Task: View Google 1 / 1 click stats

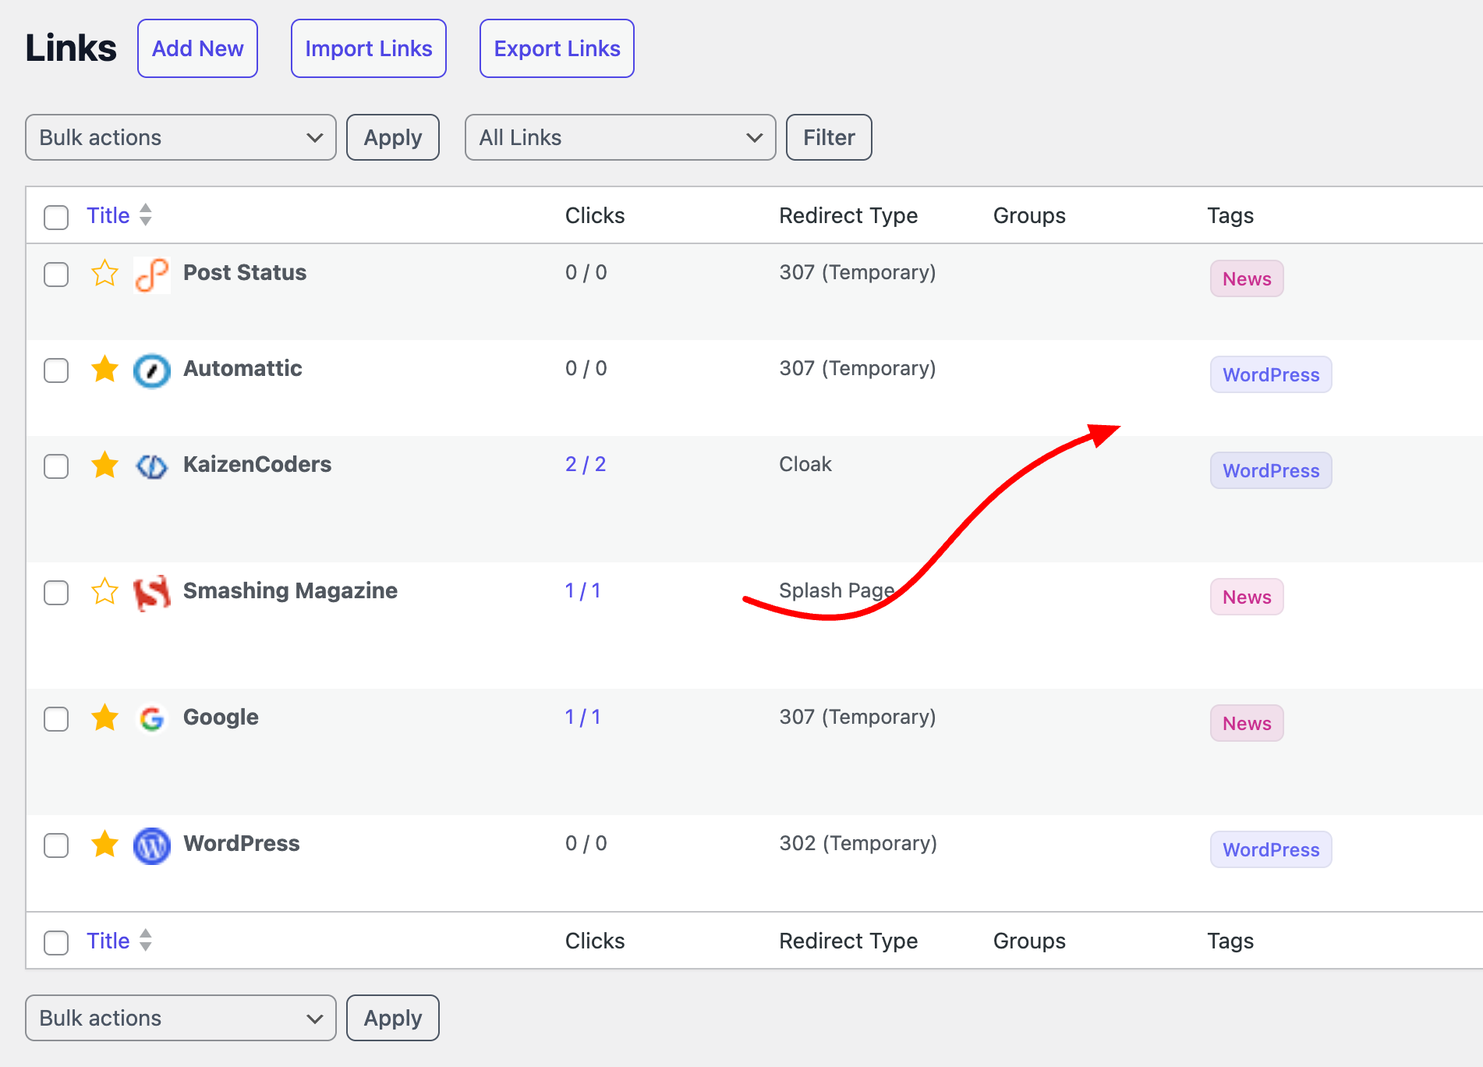Action: [583, 717]
